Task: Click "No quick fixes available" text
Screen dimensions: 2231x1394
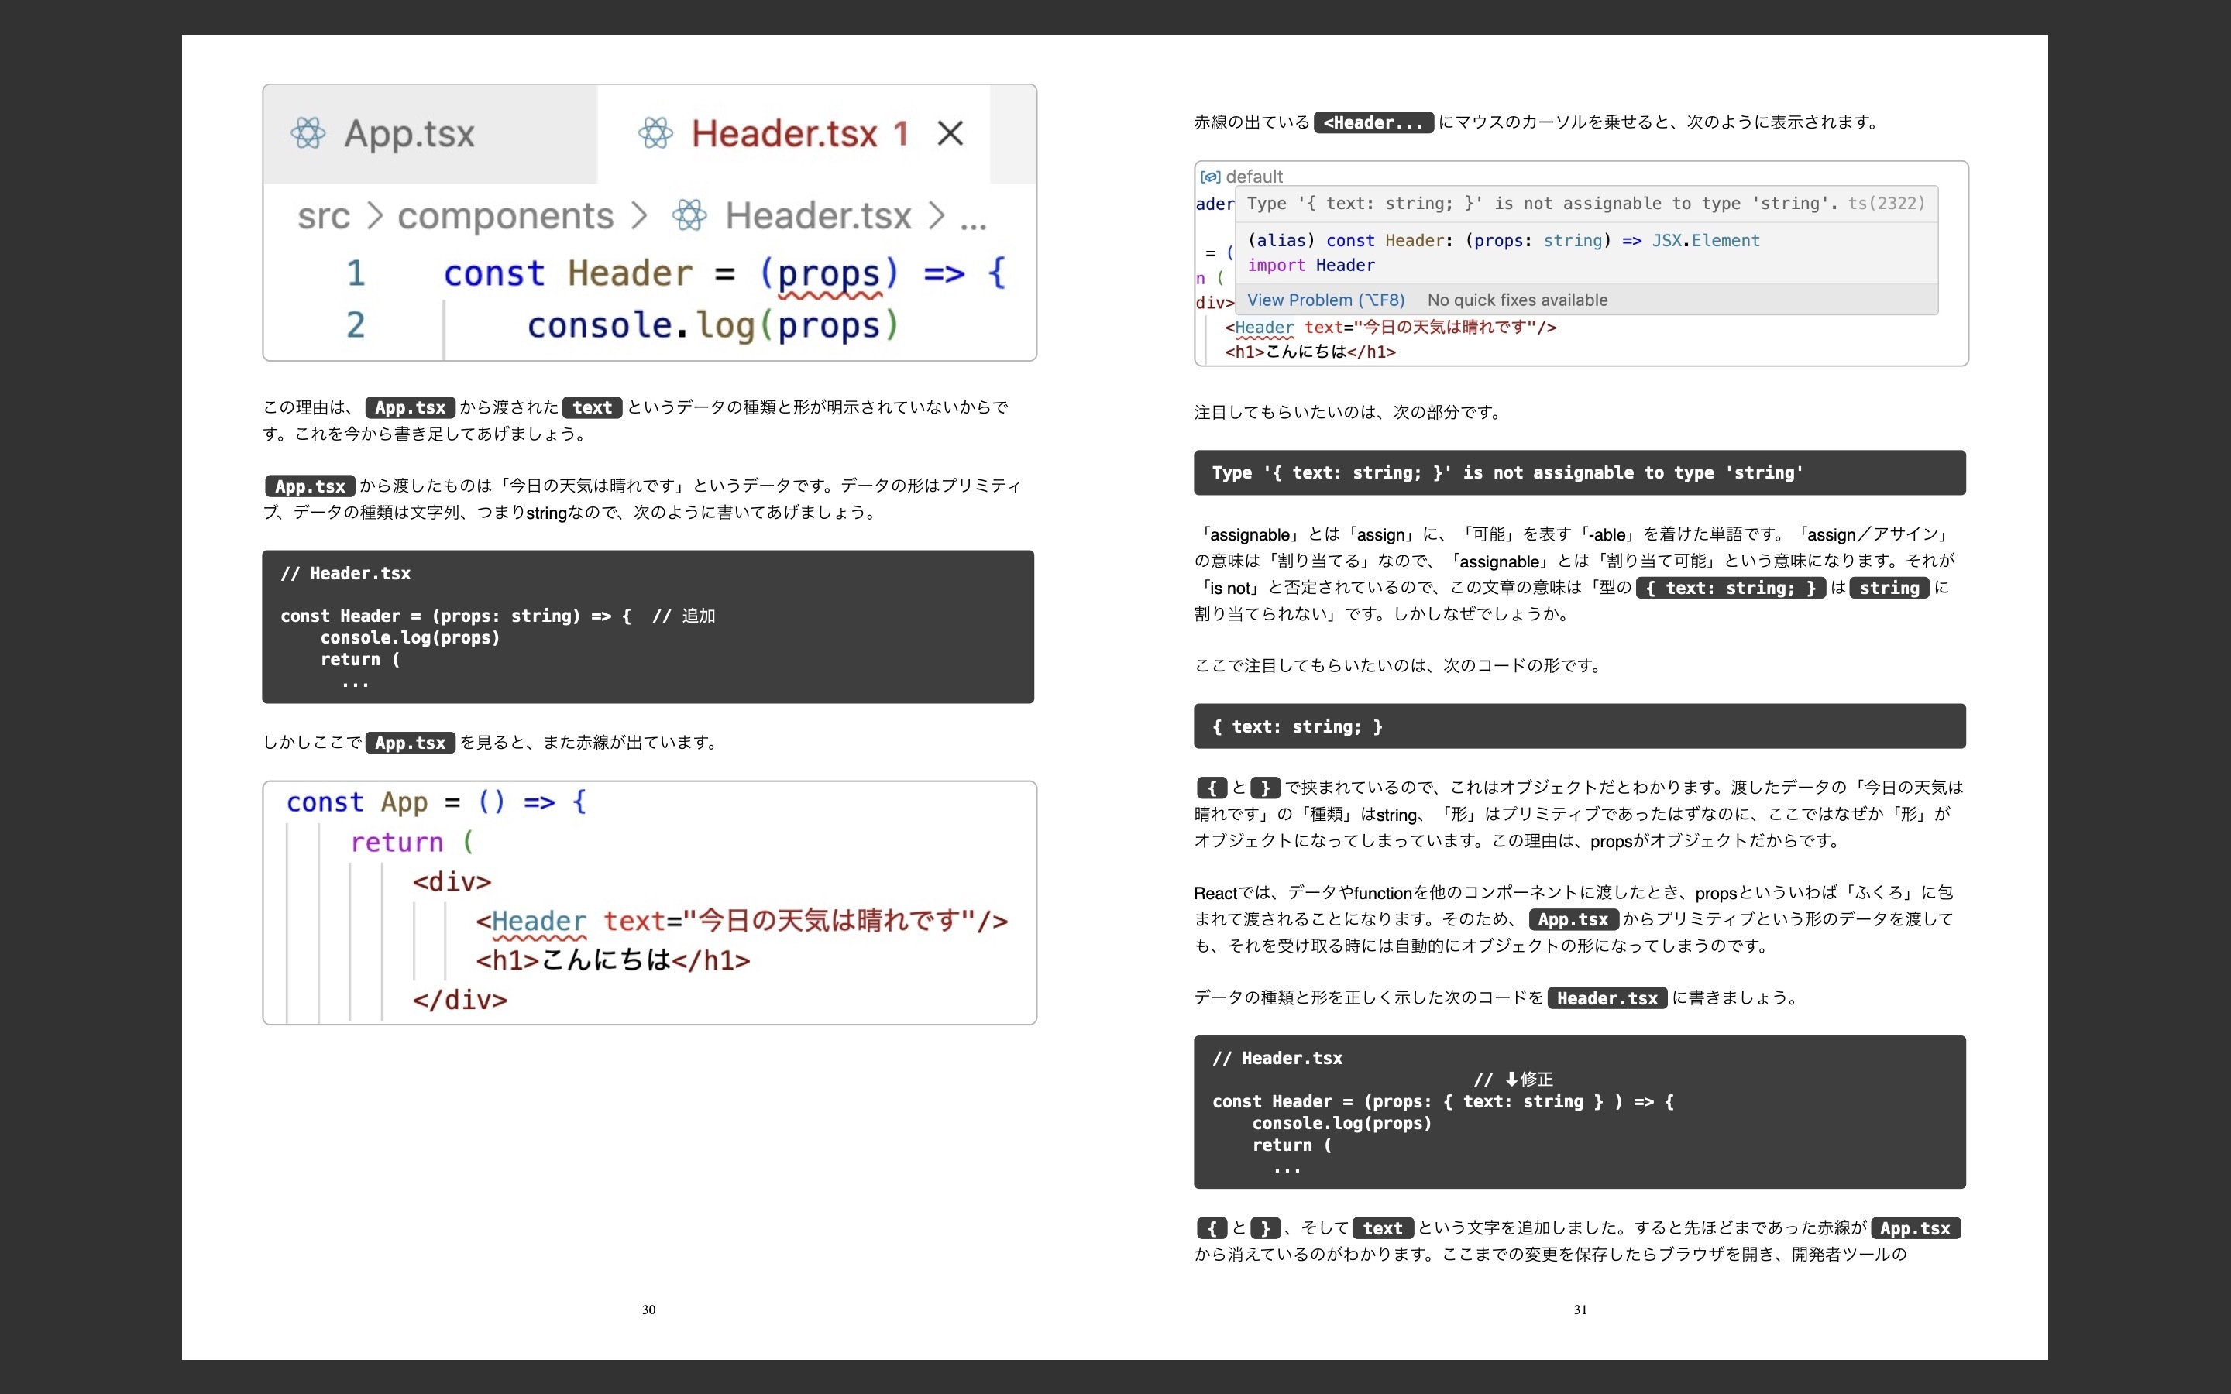Action: click(x=1517, y=300)
